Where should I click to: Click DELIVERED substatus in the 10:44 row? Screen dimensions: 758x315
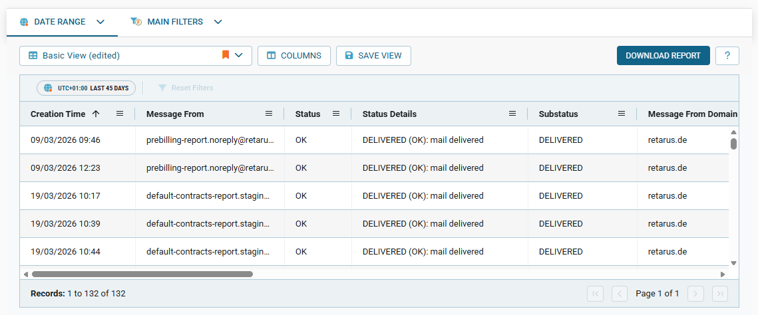click(561, 252)
